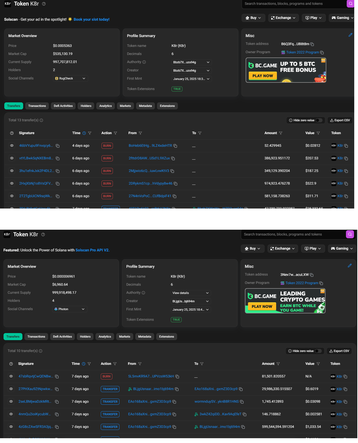Open sender link BLjgUsnaar...imo1bj694m
The image size is (358, 443).
point(153,389)
